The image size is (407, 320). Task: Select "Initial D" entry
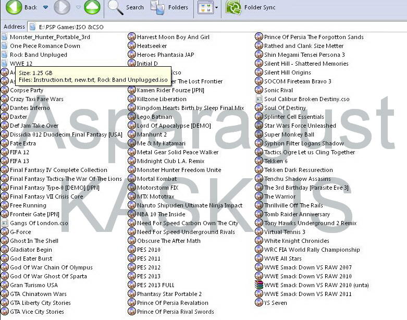[143, 64]
